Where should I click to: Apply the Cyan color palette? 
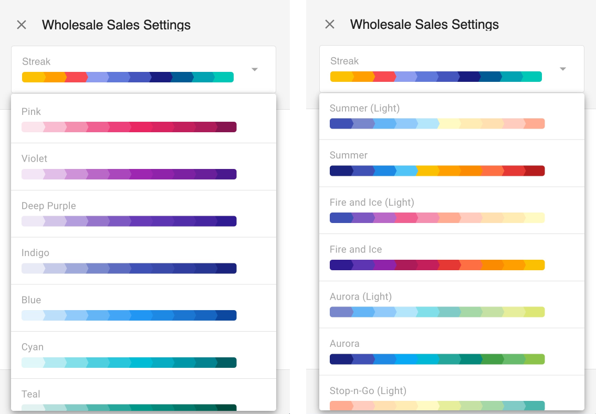129,356
